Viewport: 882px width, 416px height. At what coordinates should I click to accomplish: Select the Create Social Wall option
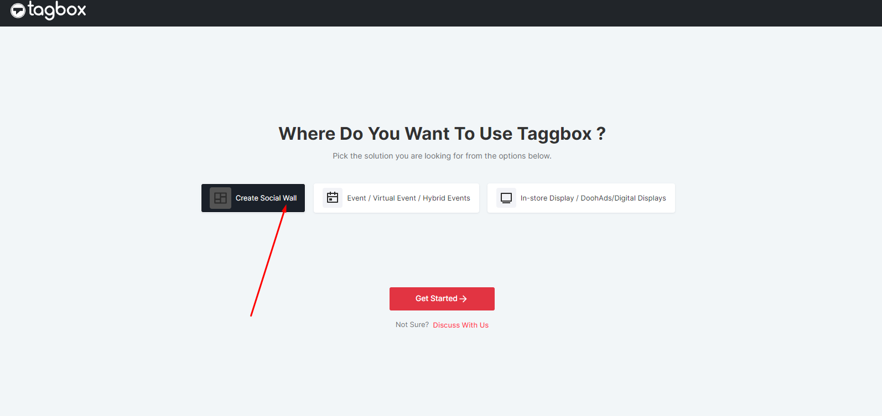[x=253, y=198]
